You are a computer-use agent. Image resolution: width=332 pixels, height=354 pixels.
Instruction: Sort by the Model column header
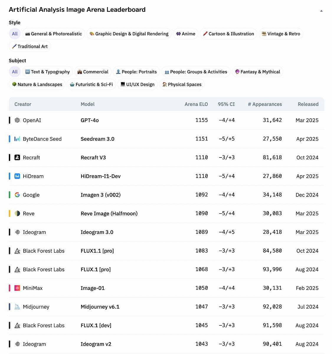point(88,104)
